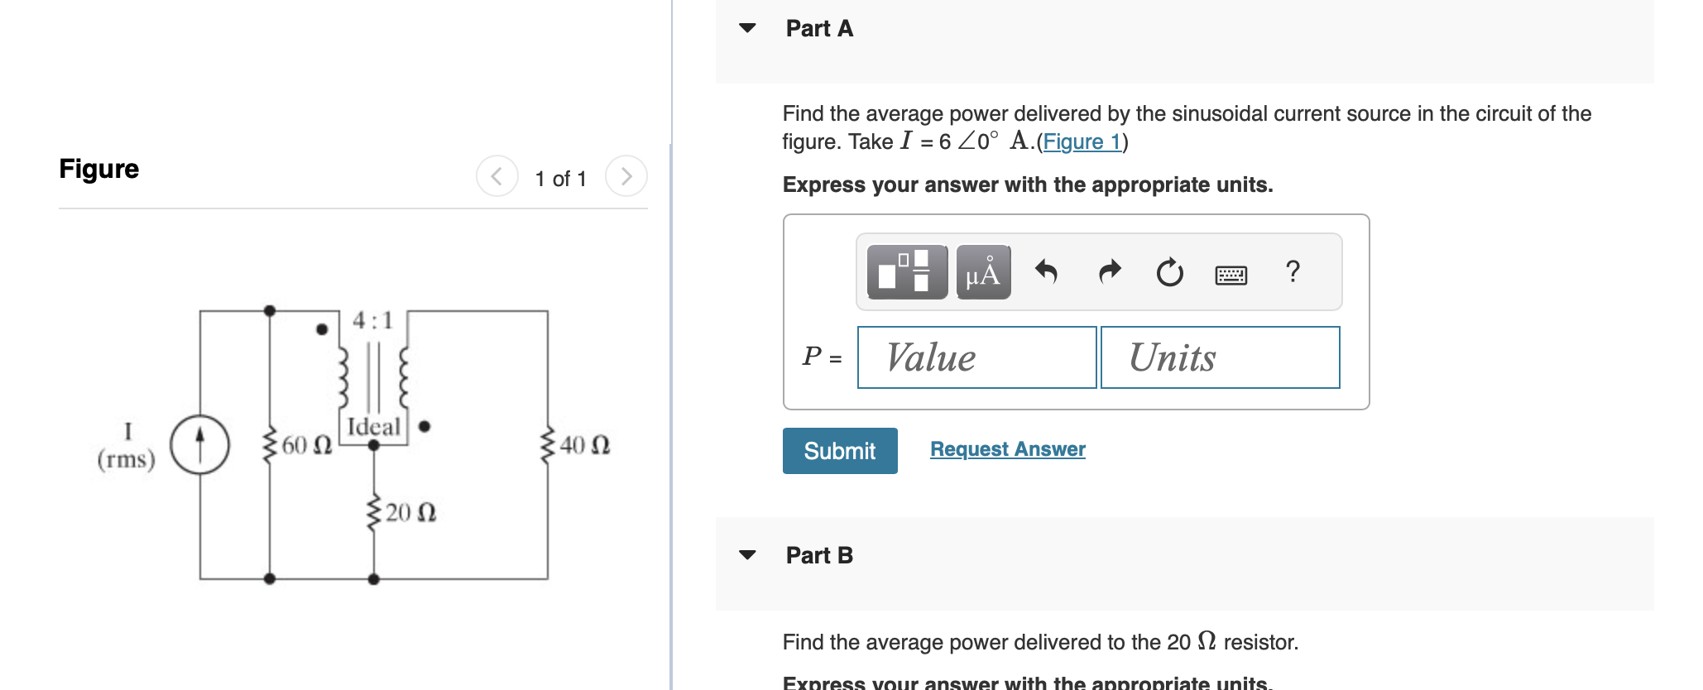Click inside the Units input box
This screenshot has width=1703, height=690.
point(1220,357)
